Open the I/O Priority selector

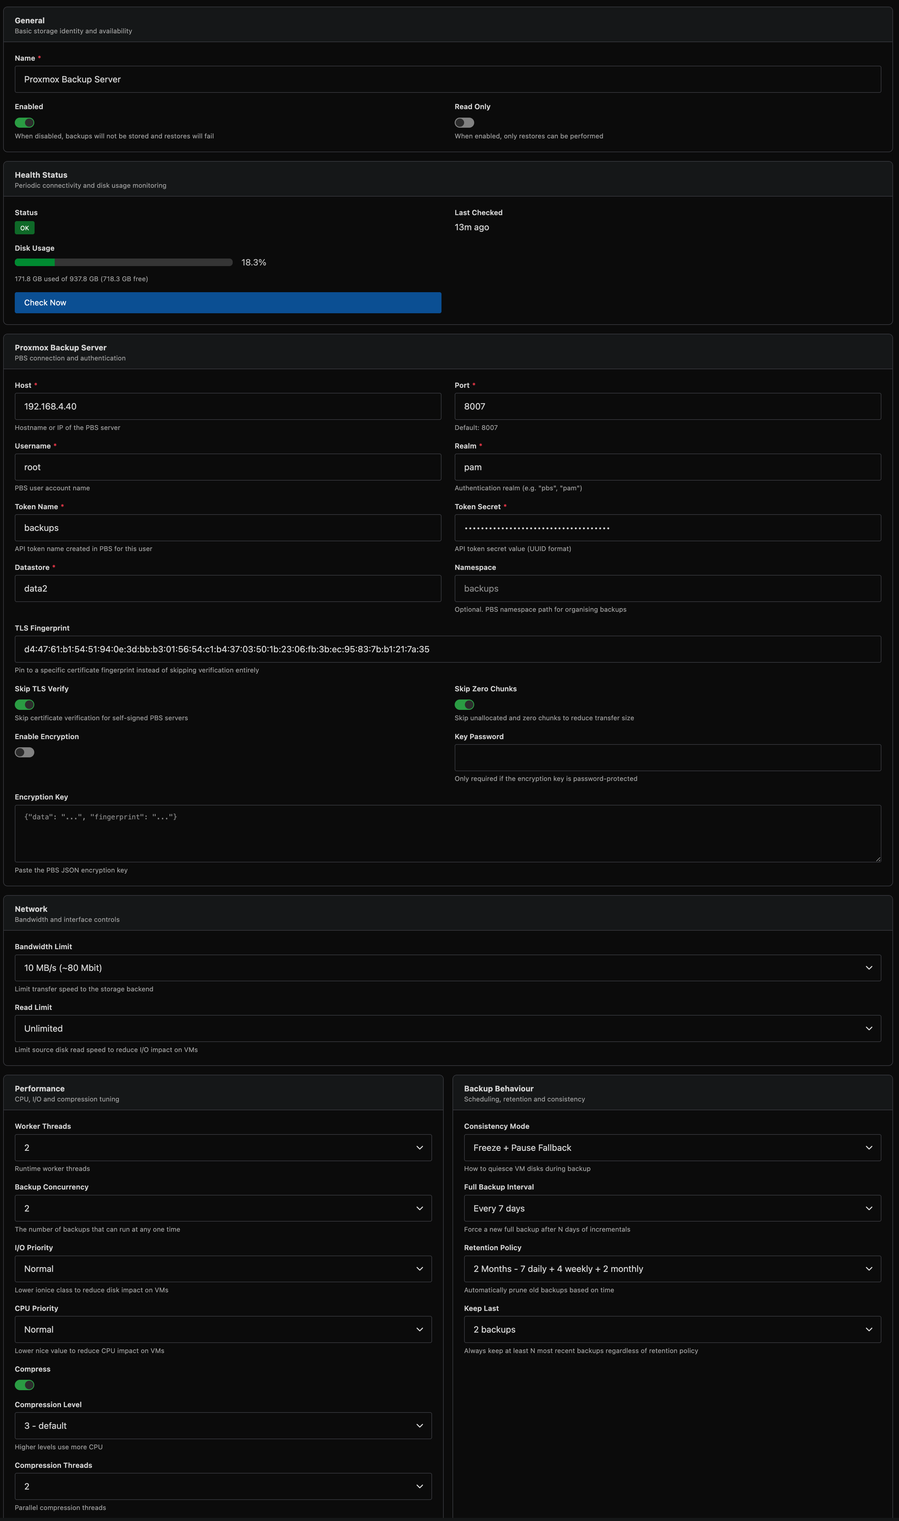[223, 1268]
